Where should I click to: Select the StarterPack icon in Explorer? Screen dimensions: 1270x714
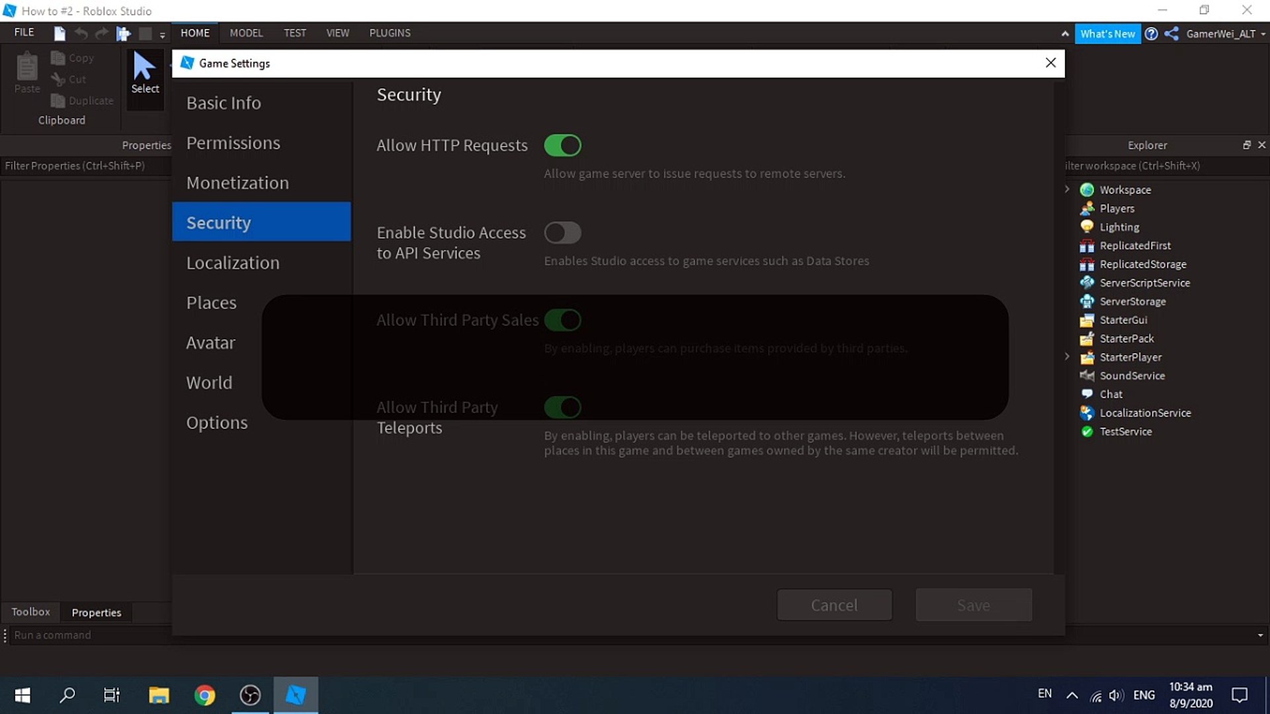[x=1087, y=338]
